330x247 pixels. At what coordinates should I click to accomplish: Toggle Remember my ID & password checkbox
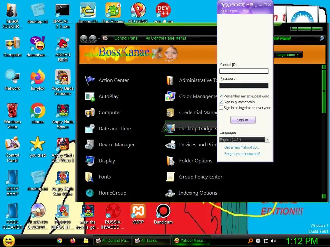pyautogui.click(x=221, y=96)
